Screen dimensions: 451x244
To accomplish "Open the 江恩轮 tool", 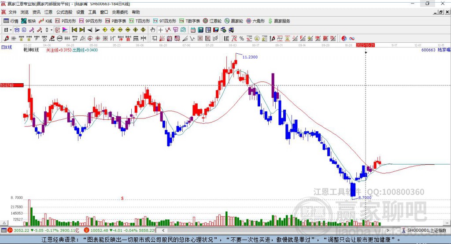I will click(212, 21).
